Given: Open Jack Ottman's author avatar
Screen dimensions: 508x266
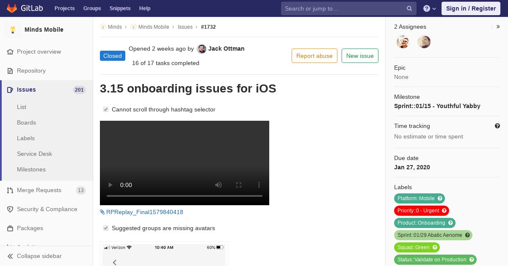Looking at the screenshot, I should [202, 49].
